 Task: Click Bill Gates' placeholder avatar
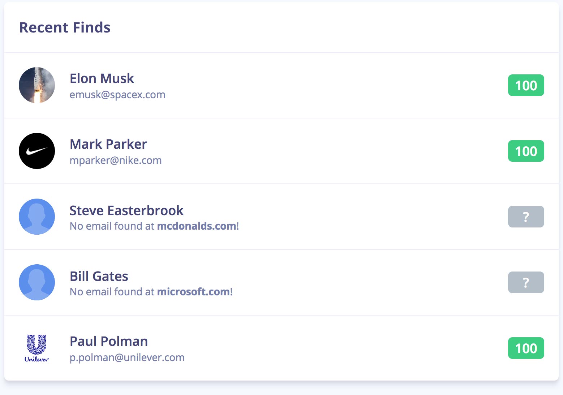(37, 282)
